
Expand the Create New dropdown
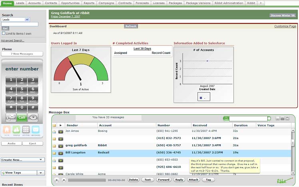42,160
